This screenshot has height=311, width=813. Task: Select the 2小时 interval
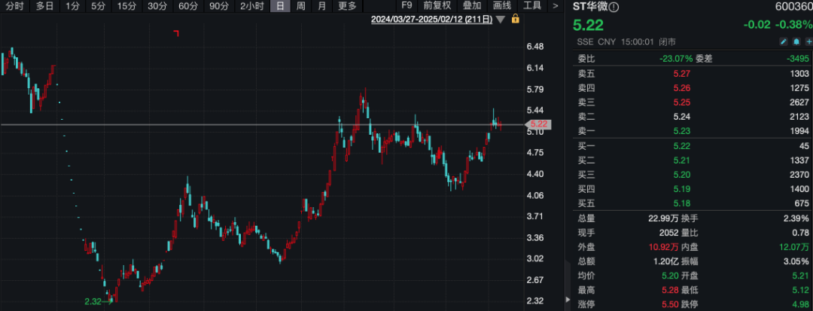[x=251, y=6]
